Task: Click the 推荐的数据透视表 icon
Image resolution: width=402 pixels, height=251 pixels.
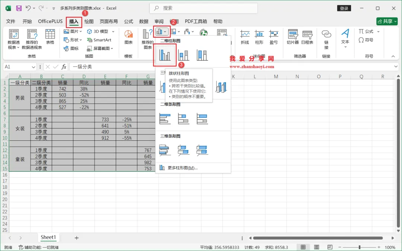Action: pos(32,39)
